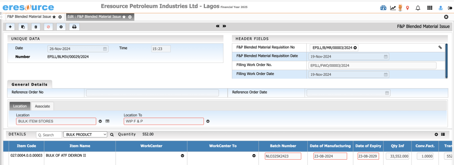Search details with magnifier icon
The width and height of the screenshot is (454, 165).
(112, 134)
